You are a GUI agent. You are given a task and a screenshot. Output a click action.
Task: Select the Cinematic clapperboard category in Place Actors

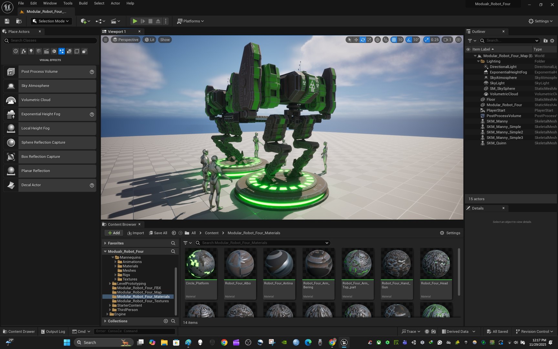click(46, 51)
